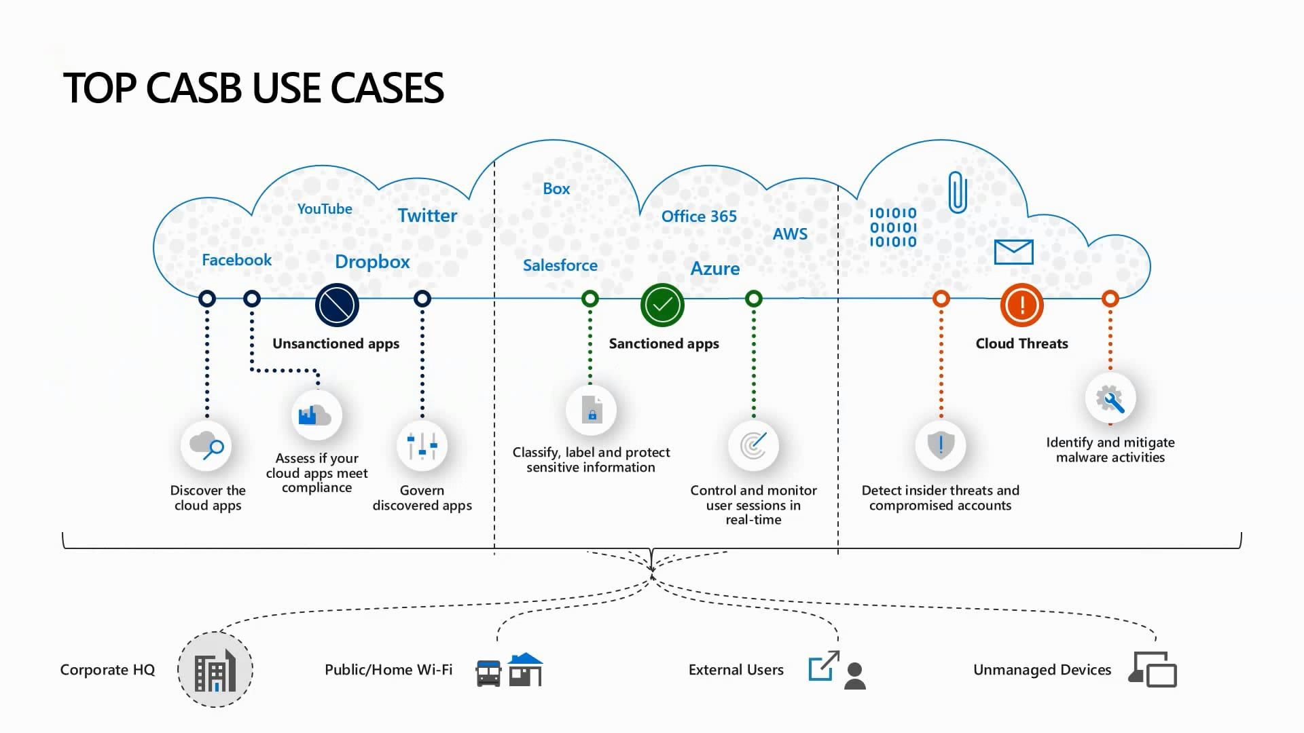Click the govern discovered apps settings icon
Screen dimensions: 1304x733
(x=422, y=446)
